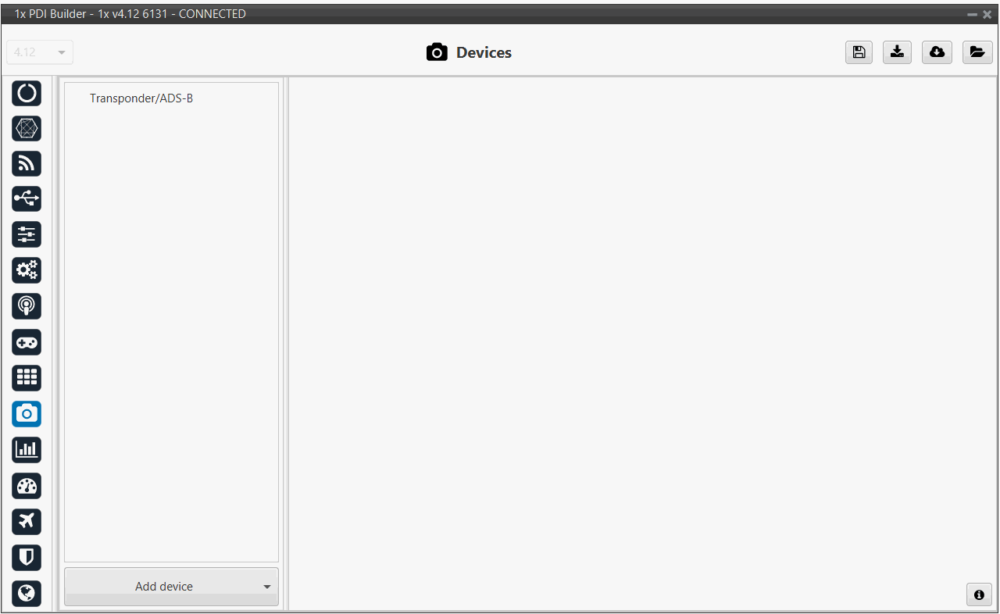Image resolution: width=1000 pixels, height=614 pixels.
Task: Open the hexagon mesh icon section
Action: coord(27,128)
